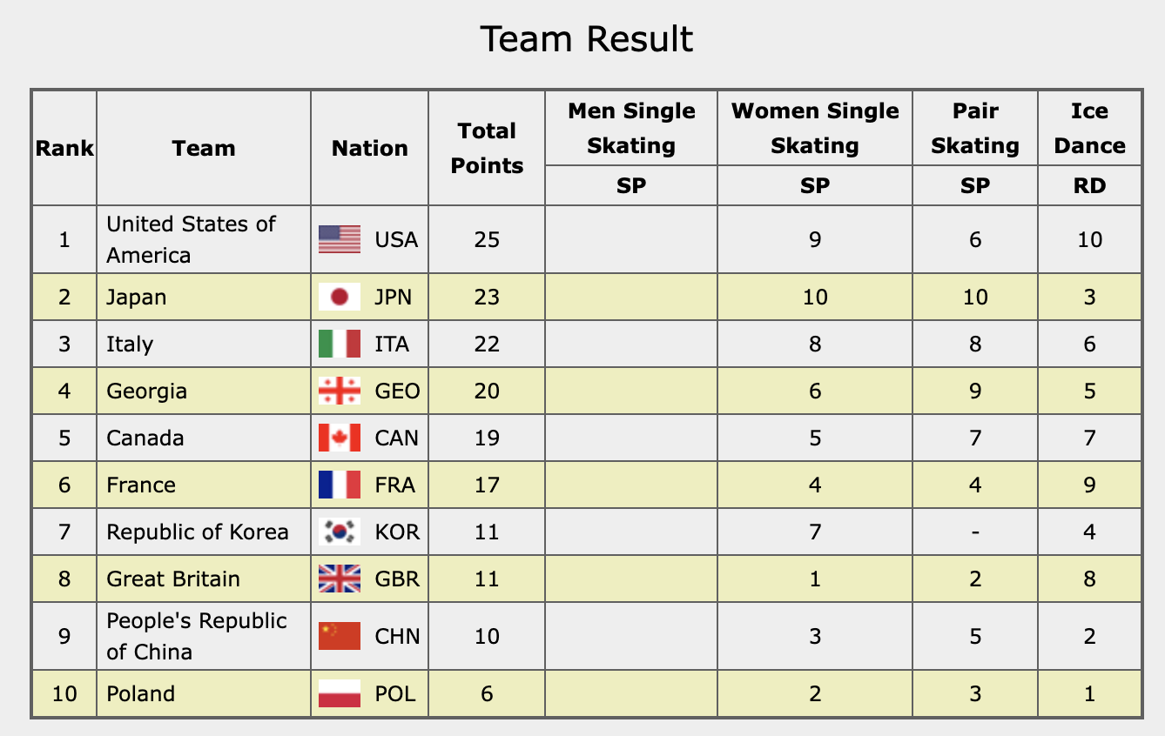Screen dimensions: 1165x736
Task: Click the Great Britain flag icon
Action: 340,579
